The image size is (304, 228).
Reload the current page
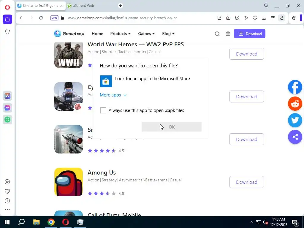click(x=41, y=18)
